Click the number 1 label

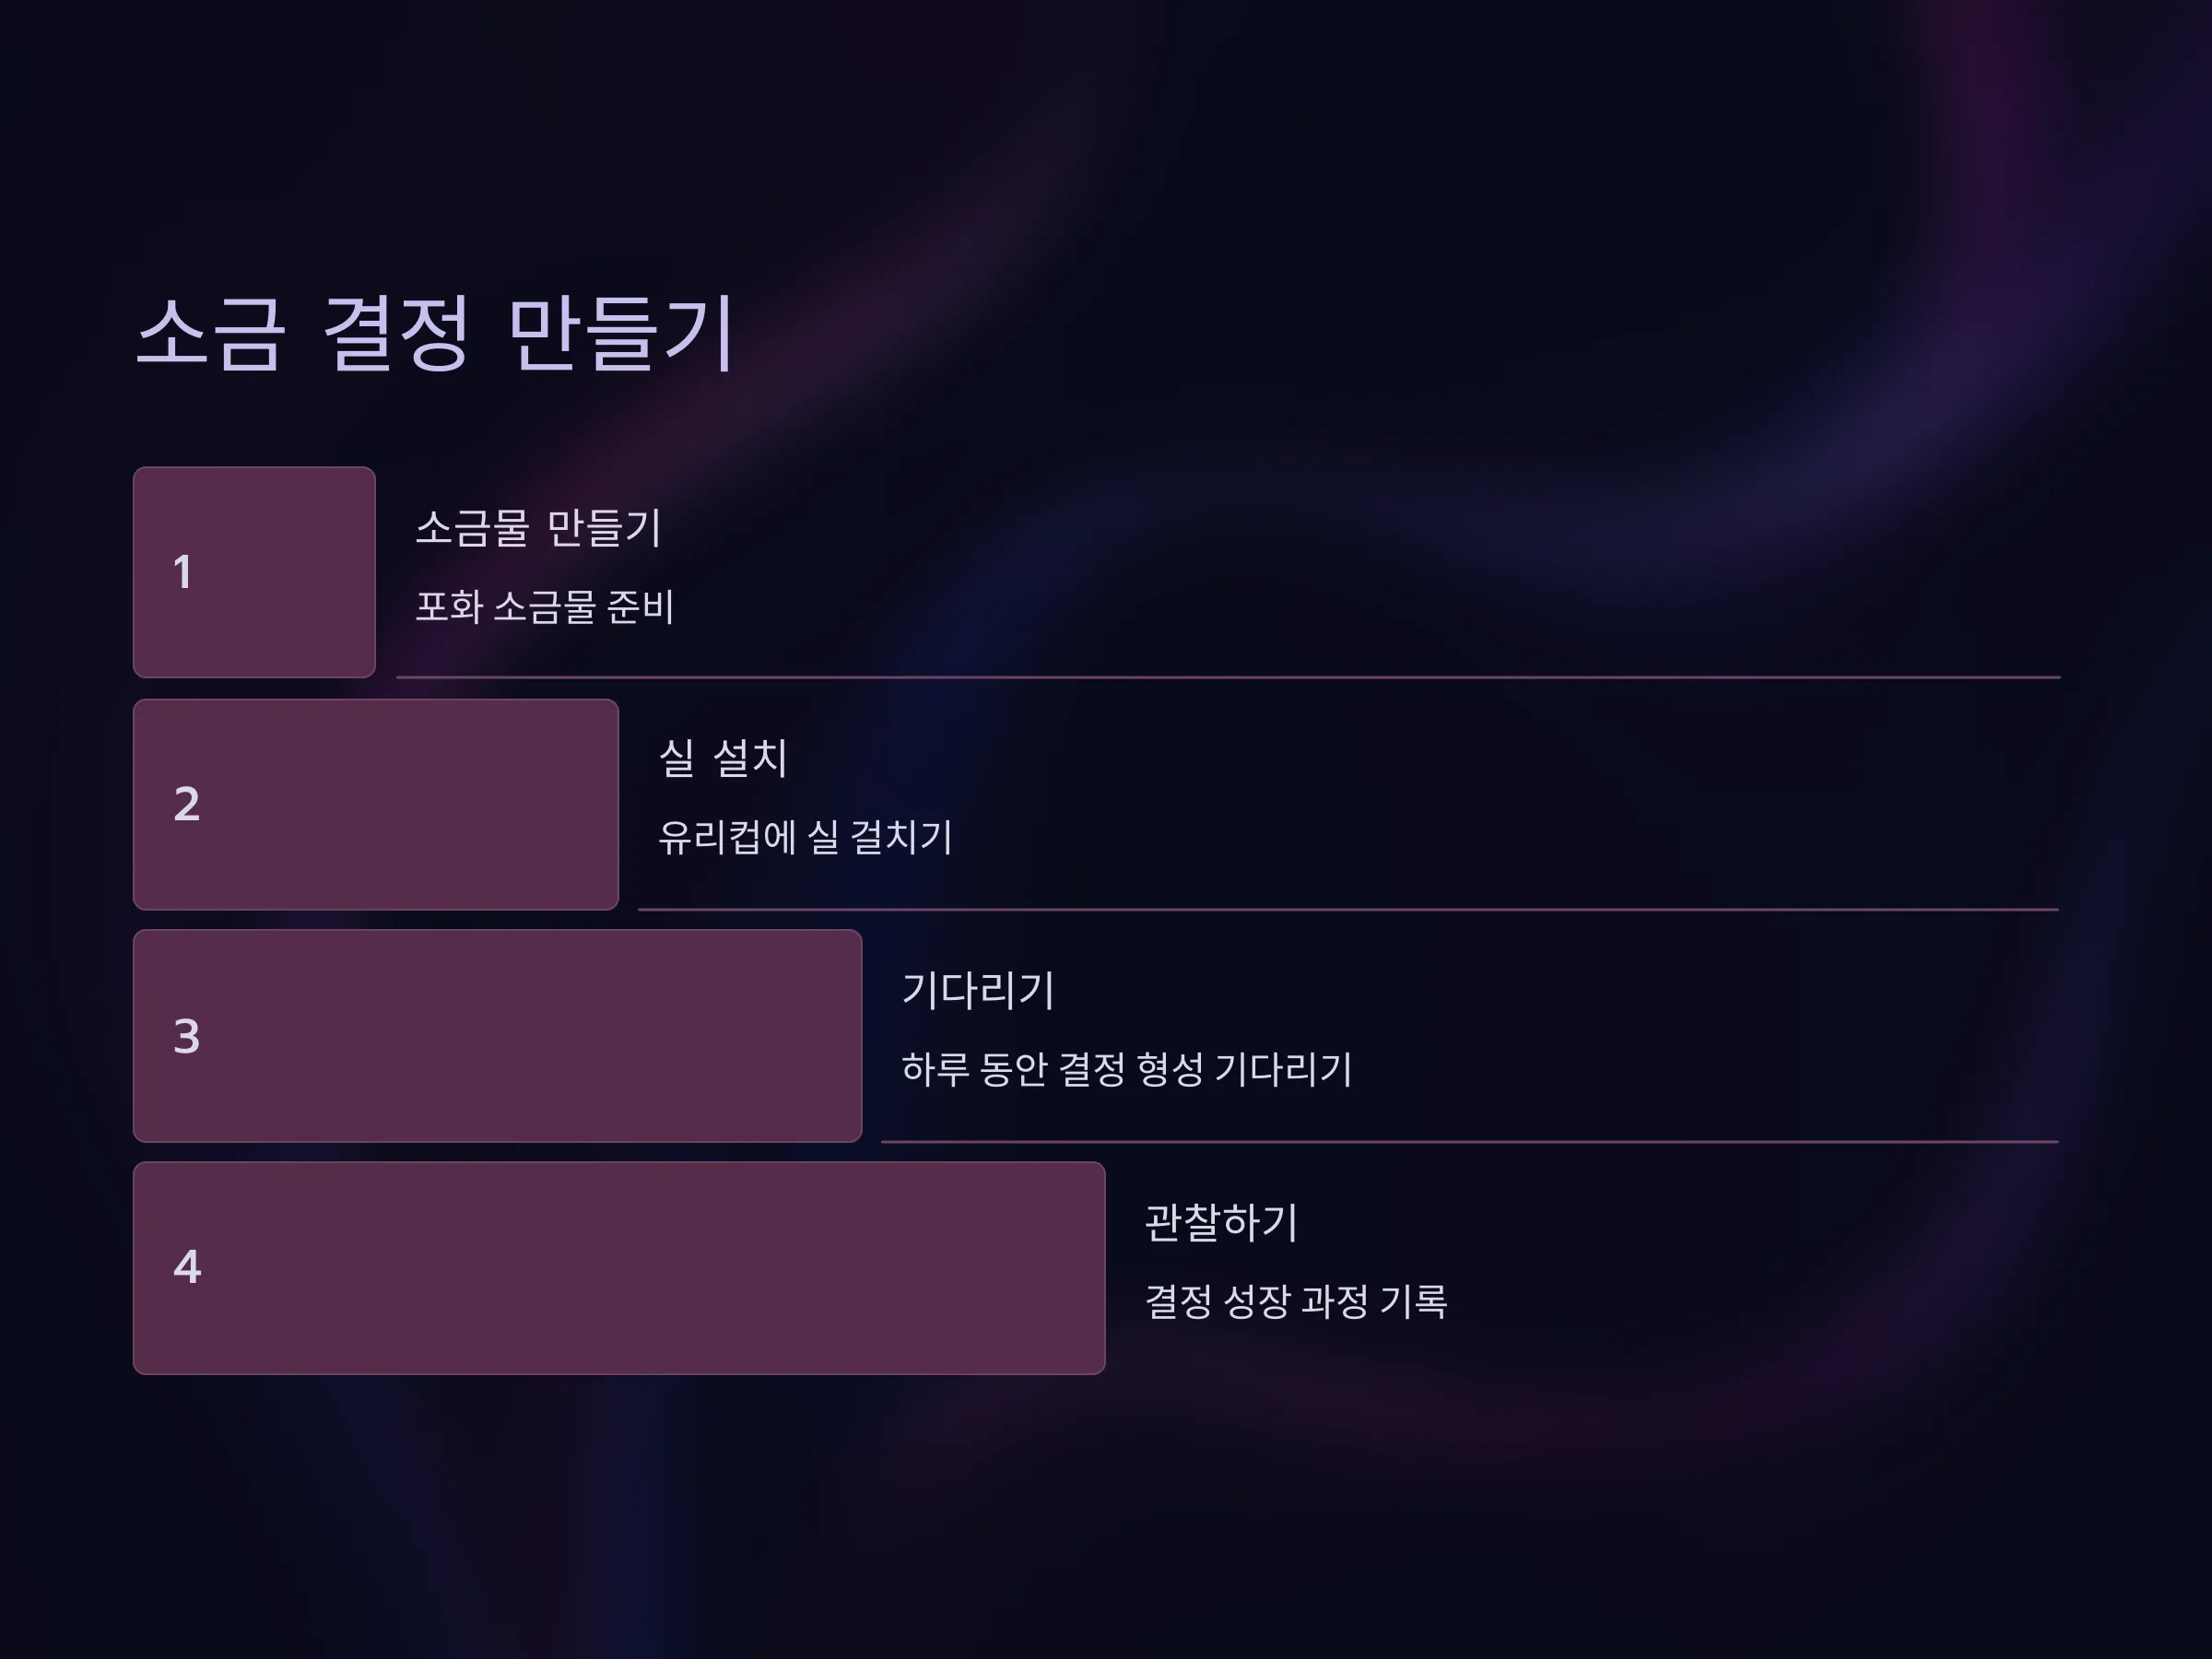click(x=182, y=572)
